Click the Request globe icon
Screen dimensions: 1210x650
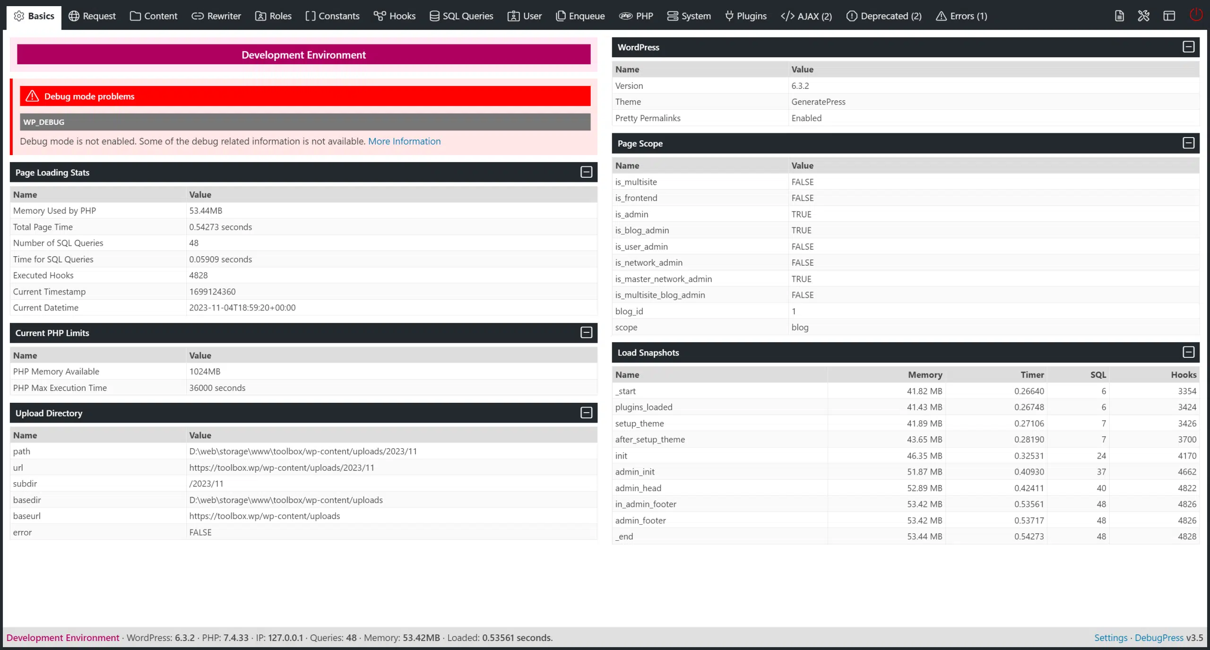74,16
